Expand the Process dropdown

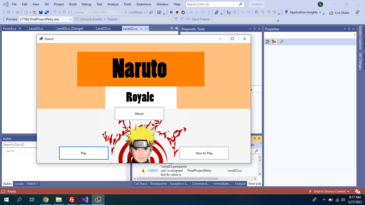pos(71,19)
